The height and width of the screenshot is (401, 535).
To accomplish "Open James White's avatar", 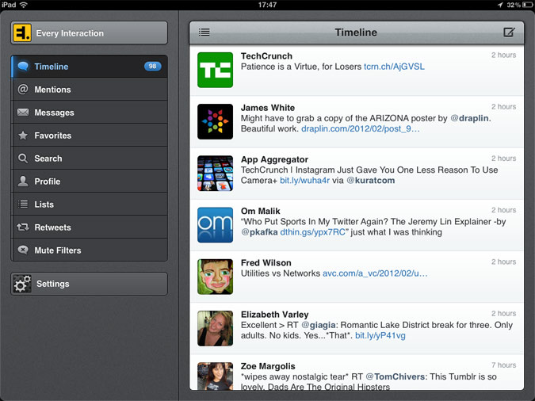I will pos(215,121).
